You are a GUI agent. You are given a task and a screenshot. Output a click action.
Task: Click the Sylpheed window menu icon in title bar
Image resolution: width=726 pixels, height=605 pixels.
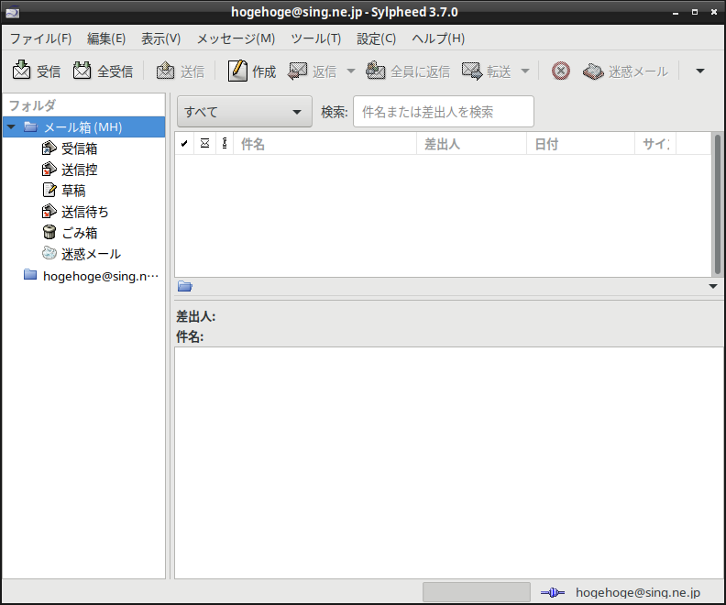tap(13, 12)
